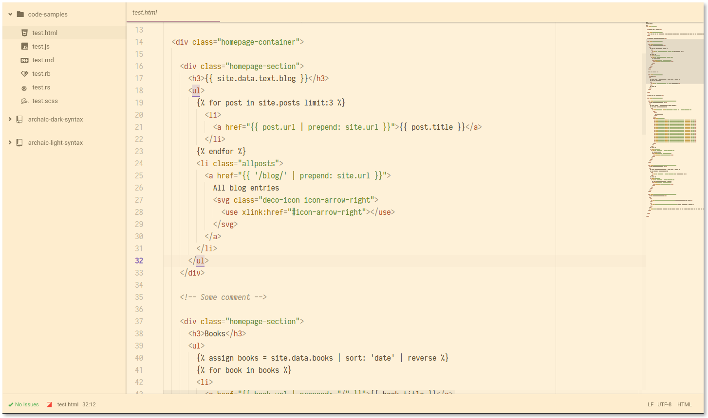Click the rust icon beside test.rs

tap(24, 88)
